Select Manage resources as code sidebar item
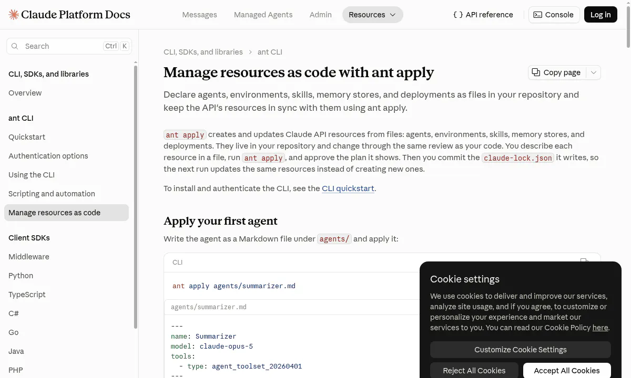The height and width of the screenshot is (378, 631). coord(66,213)
